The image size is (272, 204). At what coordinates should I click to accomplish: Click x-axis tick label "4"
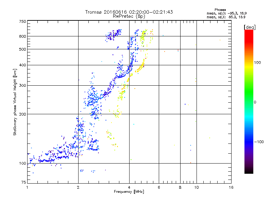coord(129,187)
